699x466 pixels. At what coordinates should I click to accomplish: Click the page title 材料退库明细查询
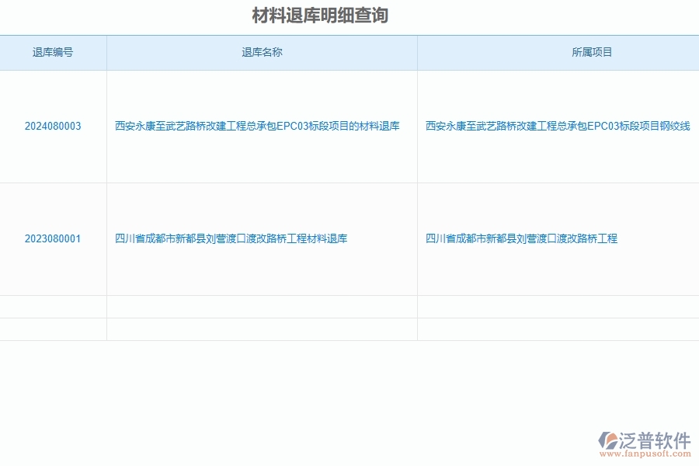pyautogui.click(x=320, y=13)
